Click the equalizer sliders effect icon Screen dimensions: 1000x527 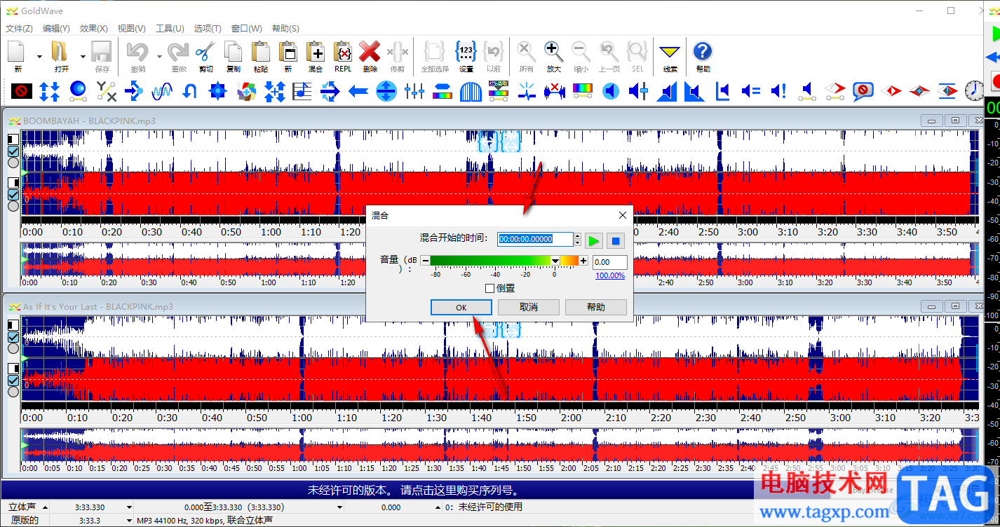coord(414,90)
